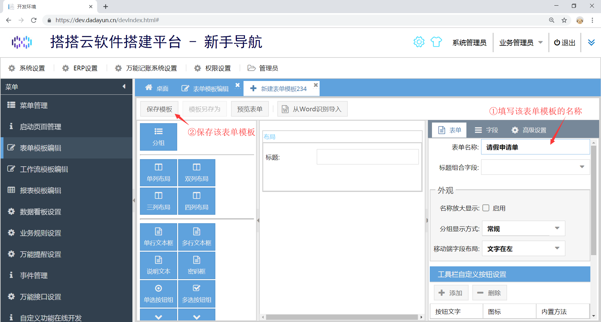Insert a 双列布局 two-column layout
The width and height of the screenshot is (601, 322).
point(197,173)
